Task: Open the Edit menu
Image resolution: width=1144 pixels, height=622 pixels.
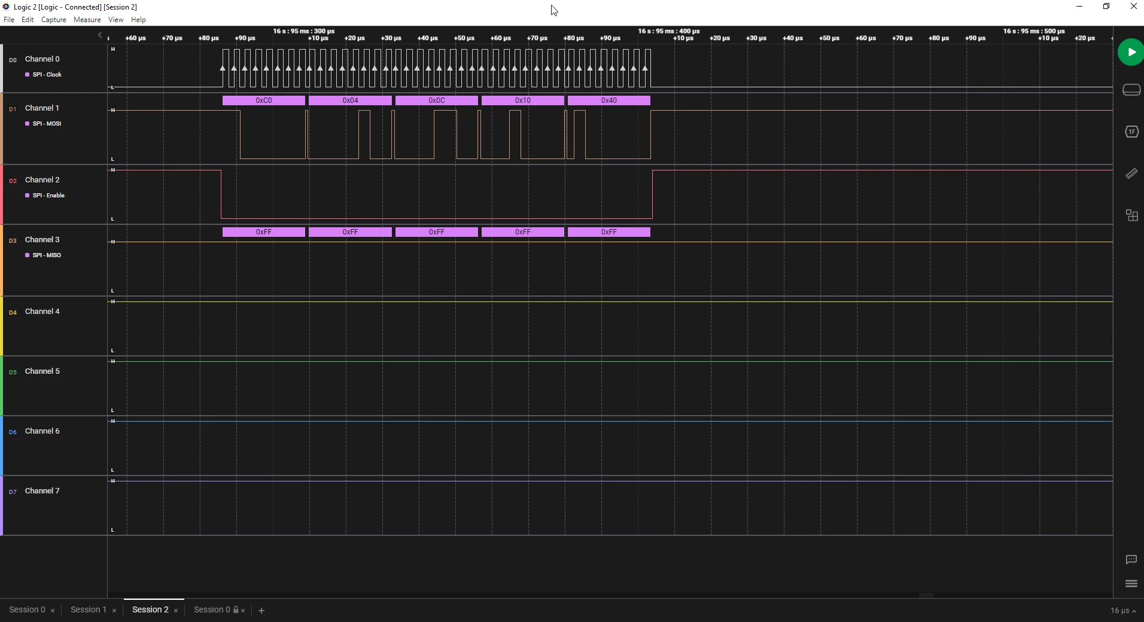Action: click(x=28, y=20)
